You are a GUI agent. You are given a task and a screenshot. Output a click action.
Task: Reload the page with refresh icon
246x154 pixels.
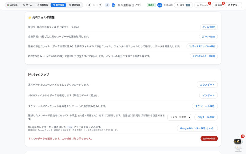point(100,5)
